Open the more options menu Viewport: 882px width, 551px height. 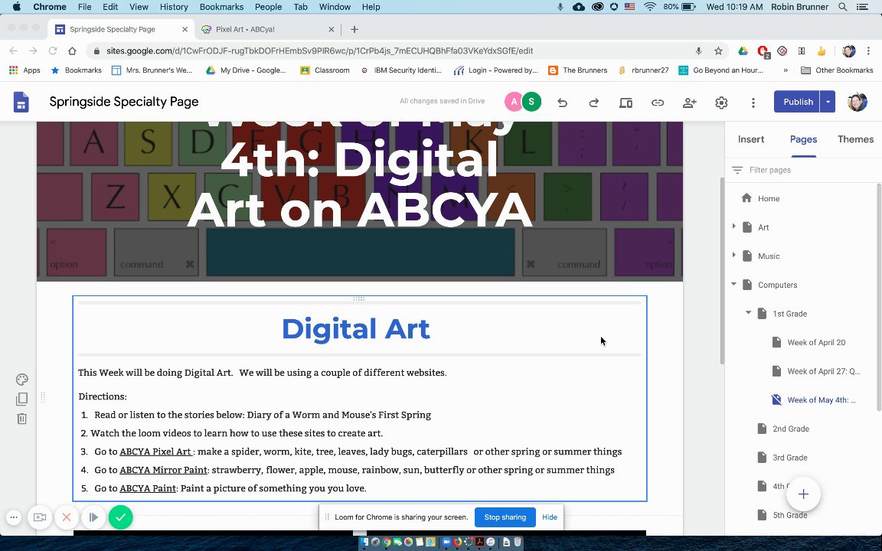(753, 103)
